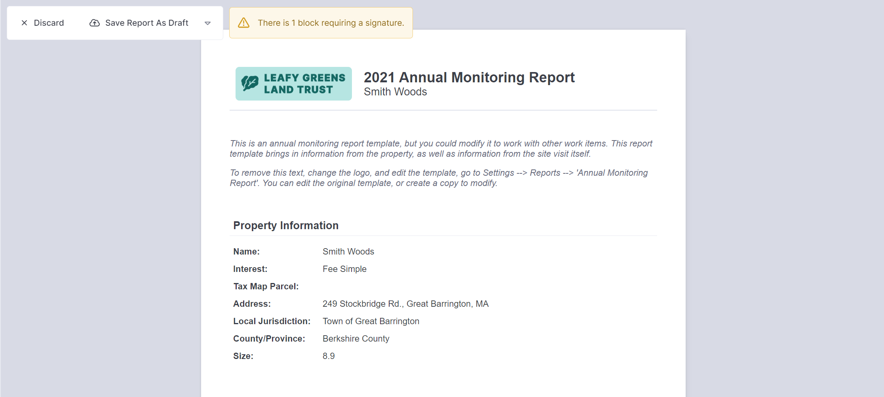The width and height of the screenshot is (884, 397).
Task: Click the 2021 Annual Monitoring Report title
Action: click(x=469, y=77)
